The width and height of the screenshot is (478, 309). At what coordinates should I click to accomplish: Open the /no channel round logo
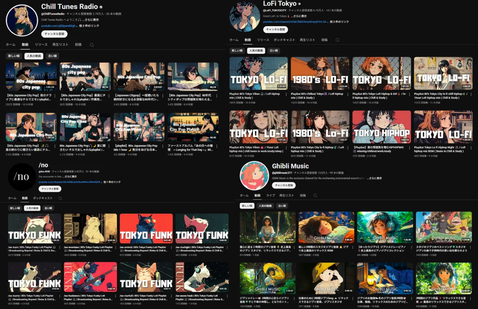[x=22, y=177]
